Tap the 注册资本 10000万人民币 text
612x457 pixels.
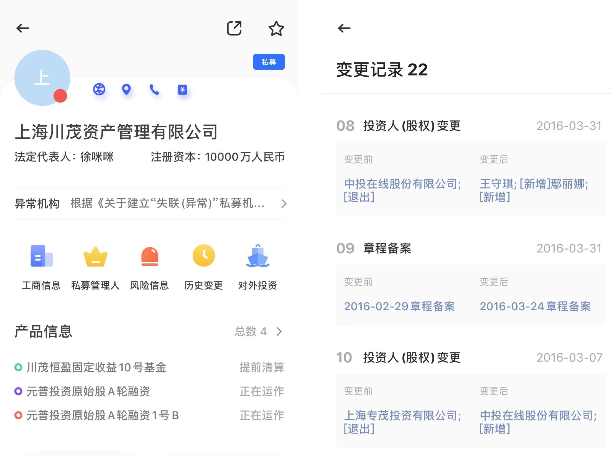pos(218,157)
